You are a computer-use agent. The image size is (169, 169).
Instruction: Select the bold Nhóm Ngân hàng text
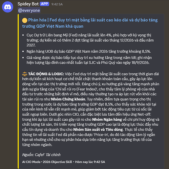click(x=107, y=119)
